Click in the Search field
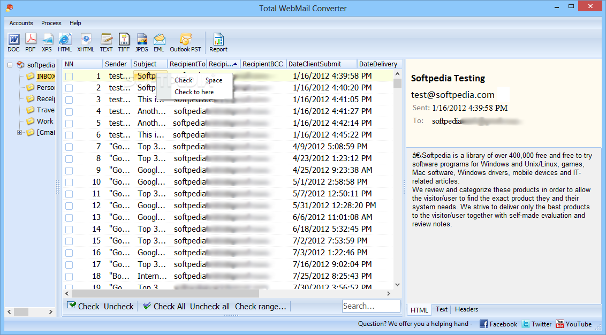The width and height of the screenshot is (606, 335). tap(371, 306)
